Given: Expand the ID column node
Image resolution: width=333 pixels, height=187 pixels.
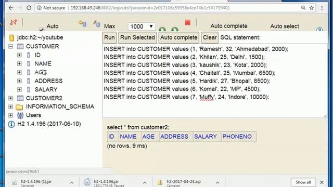Looking at the screenshot, I should point(19,55).
